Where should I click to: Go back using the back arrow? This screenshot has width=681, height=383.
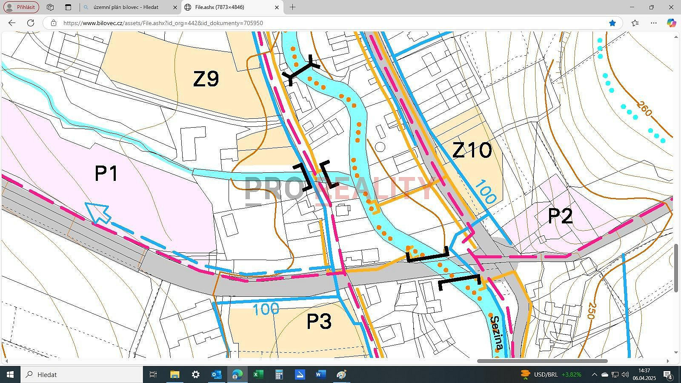tap(12, 23)
